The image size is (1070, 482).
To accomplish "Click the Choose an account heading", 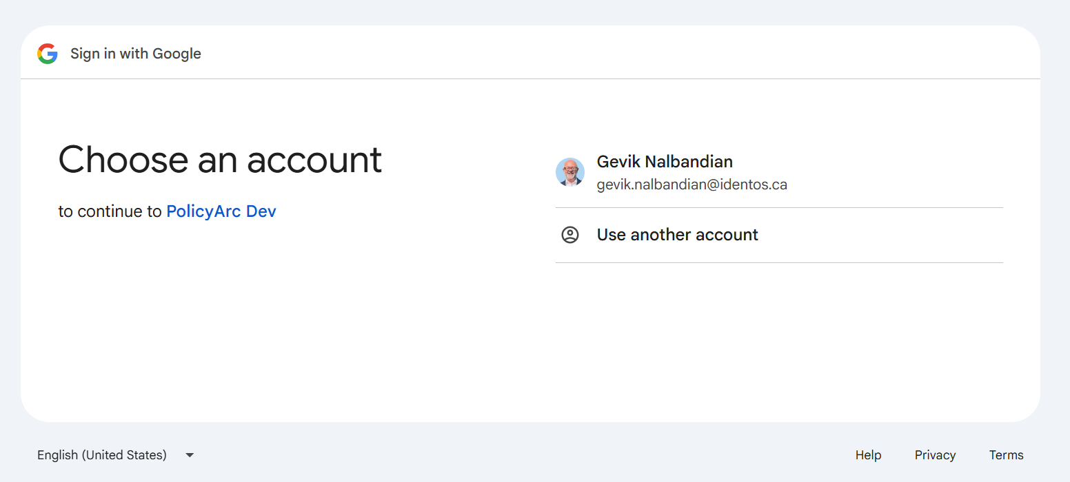I will click(220, 159).
